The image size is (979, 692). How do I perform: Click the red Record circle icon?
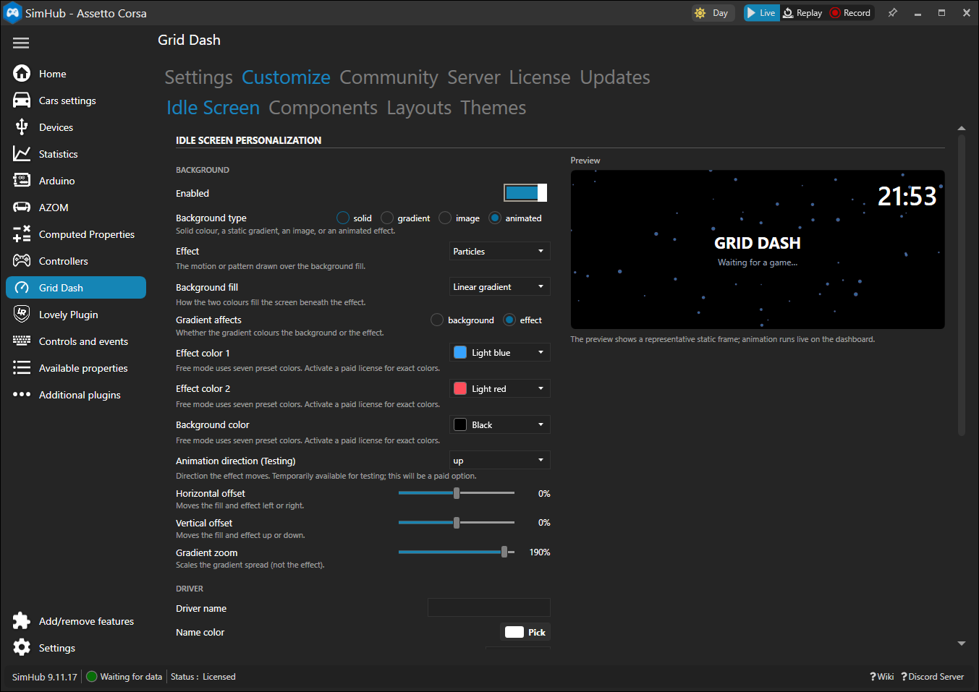835,13
